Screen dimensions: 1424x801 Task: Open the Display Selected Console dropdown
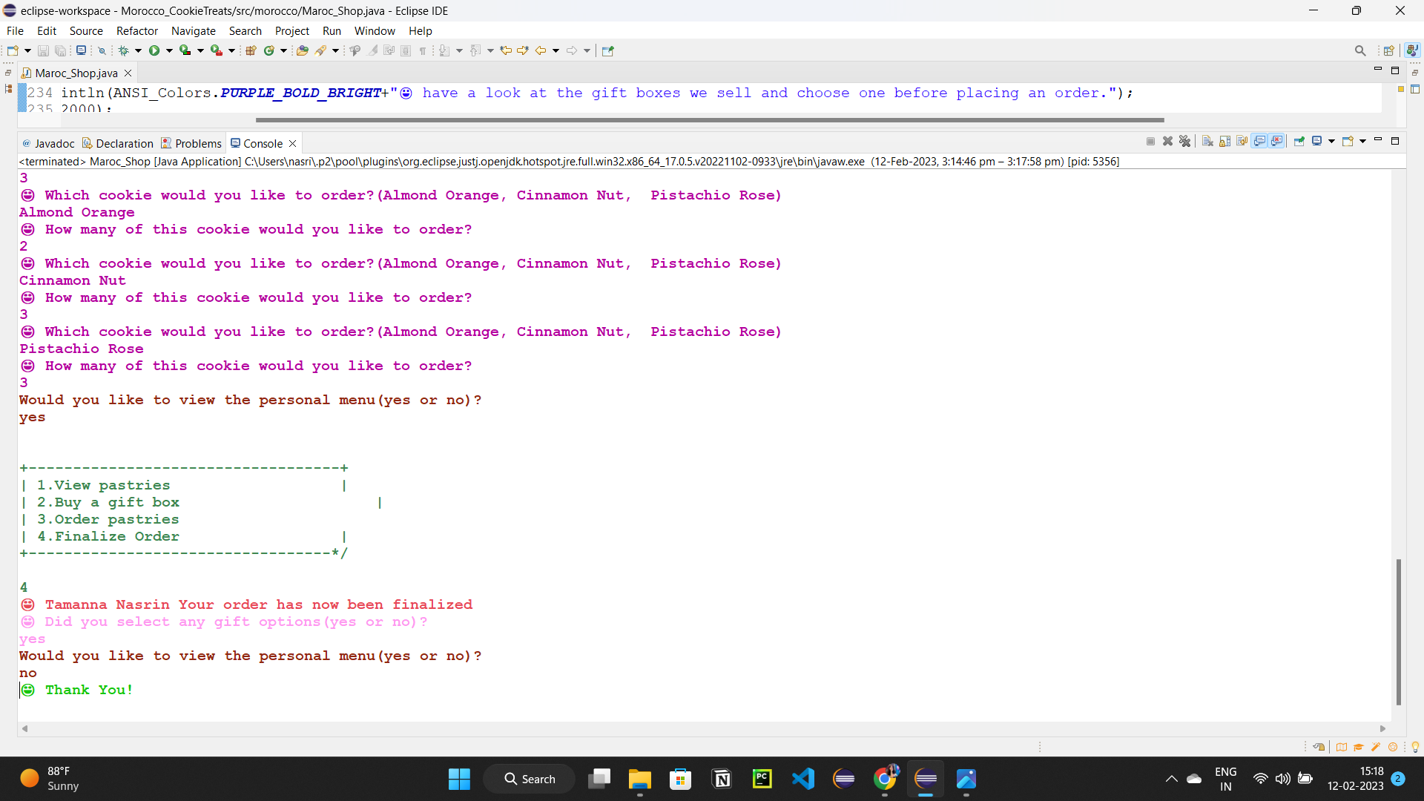click(1332, 142)
